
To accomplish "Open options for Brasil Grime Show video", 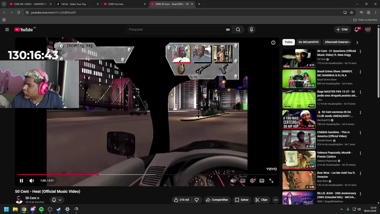I will [360, 72].
